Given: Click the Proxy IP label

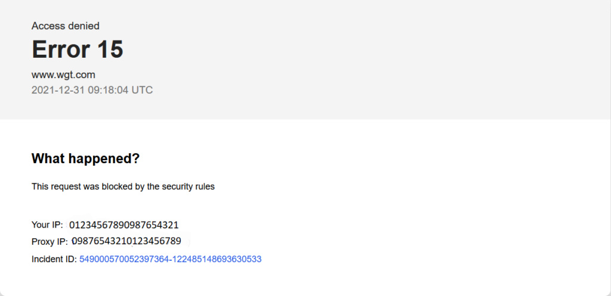Looking at the screenshot, I should tap(50, 242).
